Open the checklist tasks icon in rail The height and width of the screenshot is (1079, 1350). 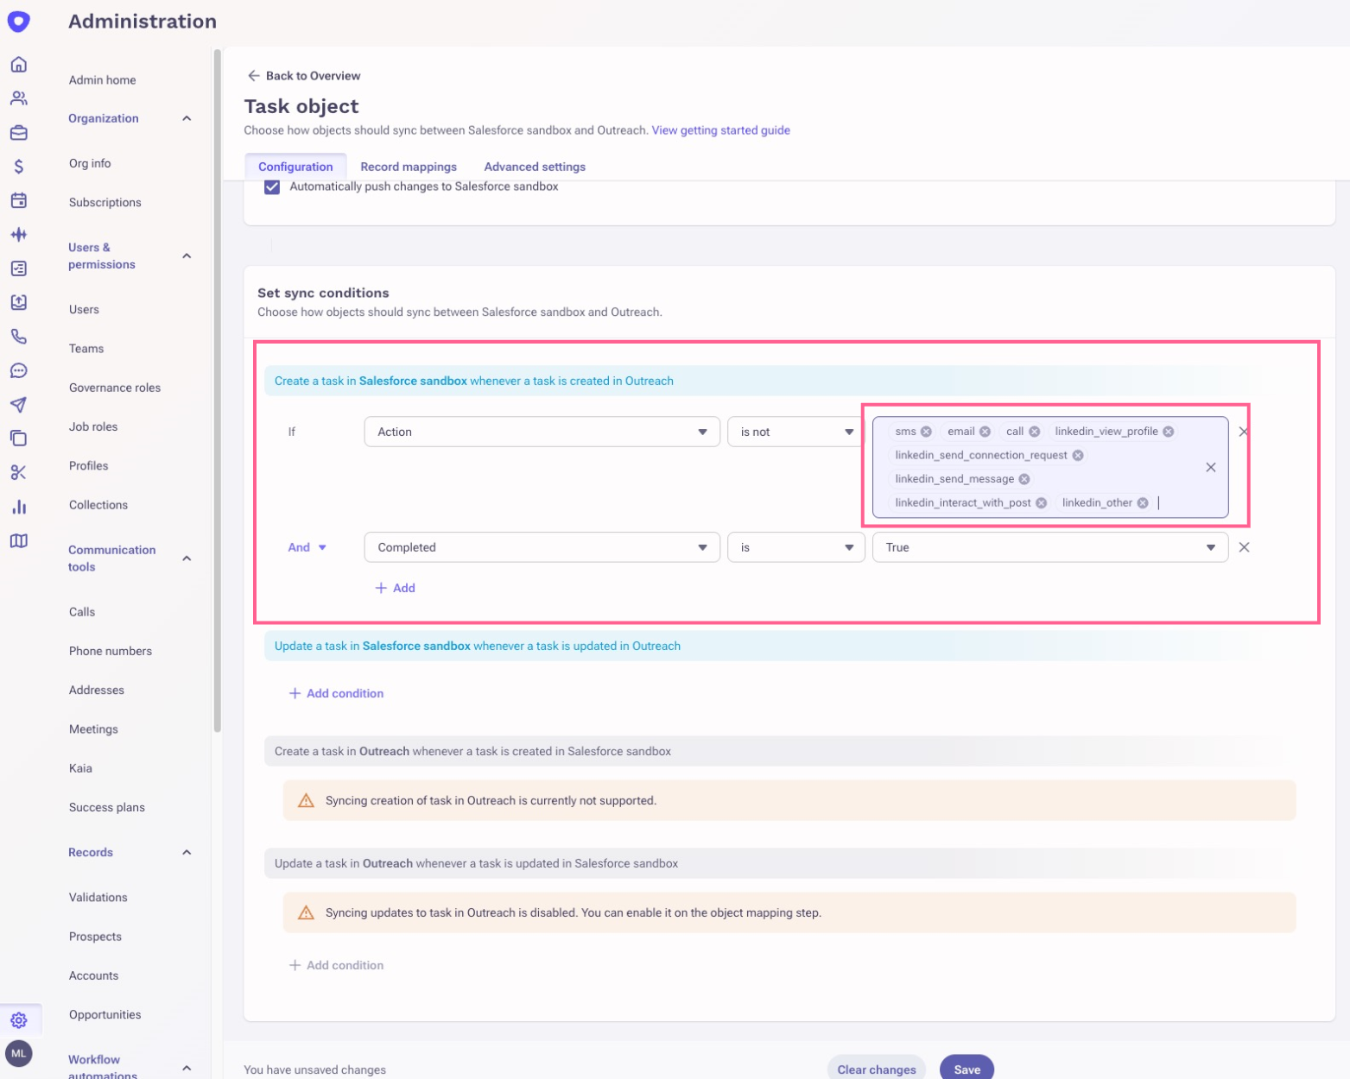(x=18, y=268)
